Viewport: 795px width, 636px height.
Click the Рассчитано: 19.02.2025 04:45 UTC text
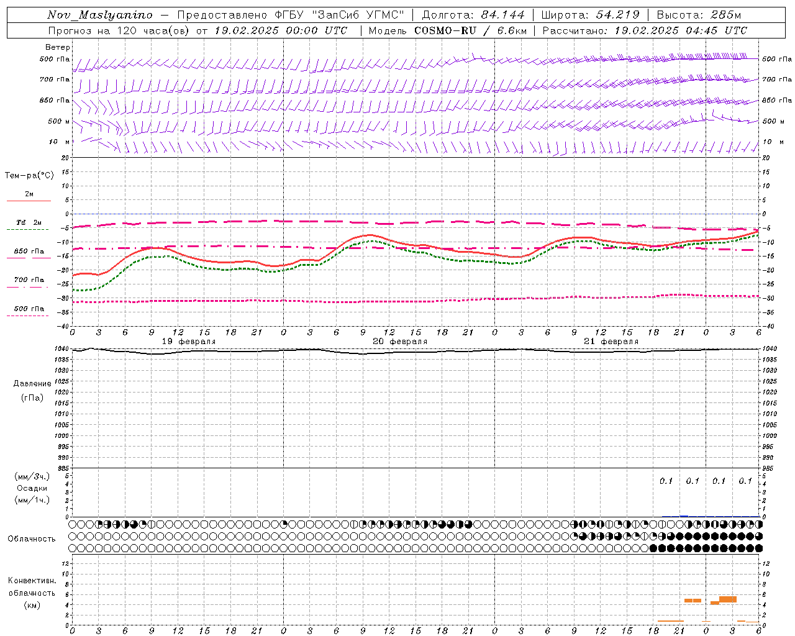645,30
